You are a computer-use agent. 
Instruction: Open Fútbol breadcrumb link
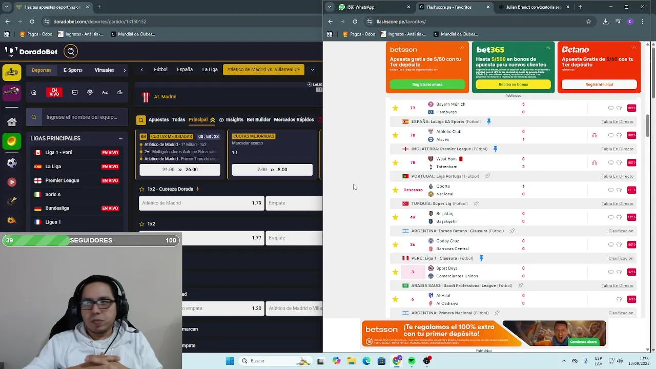(160, 70)
